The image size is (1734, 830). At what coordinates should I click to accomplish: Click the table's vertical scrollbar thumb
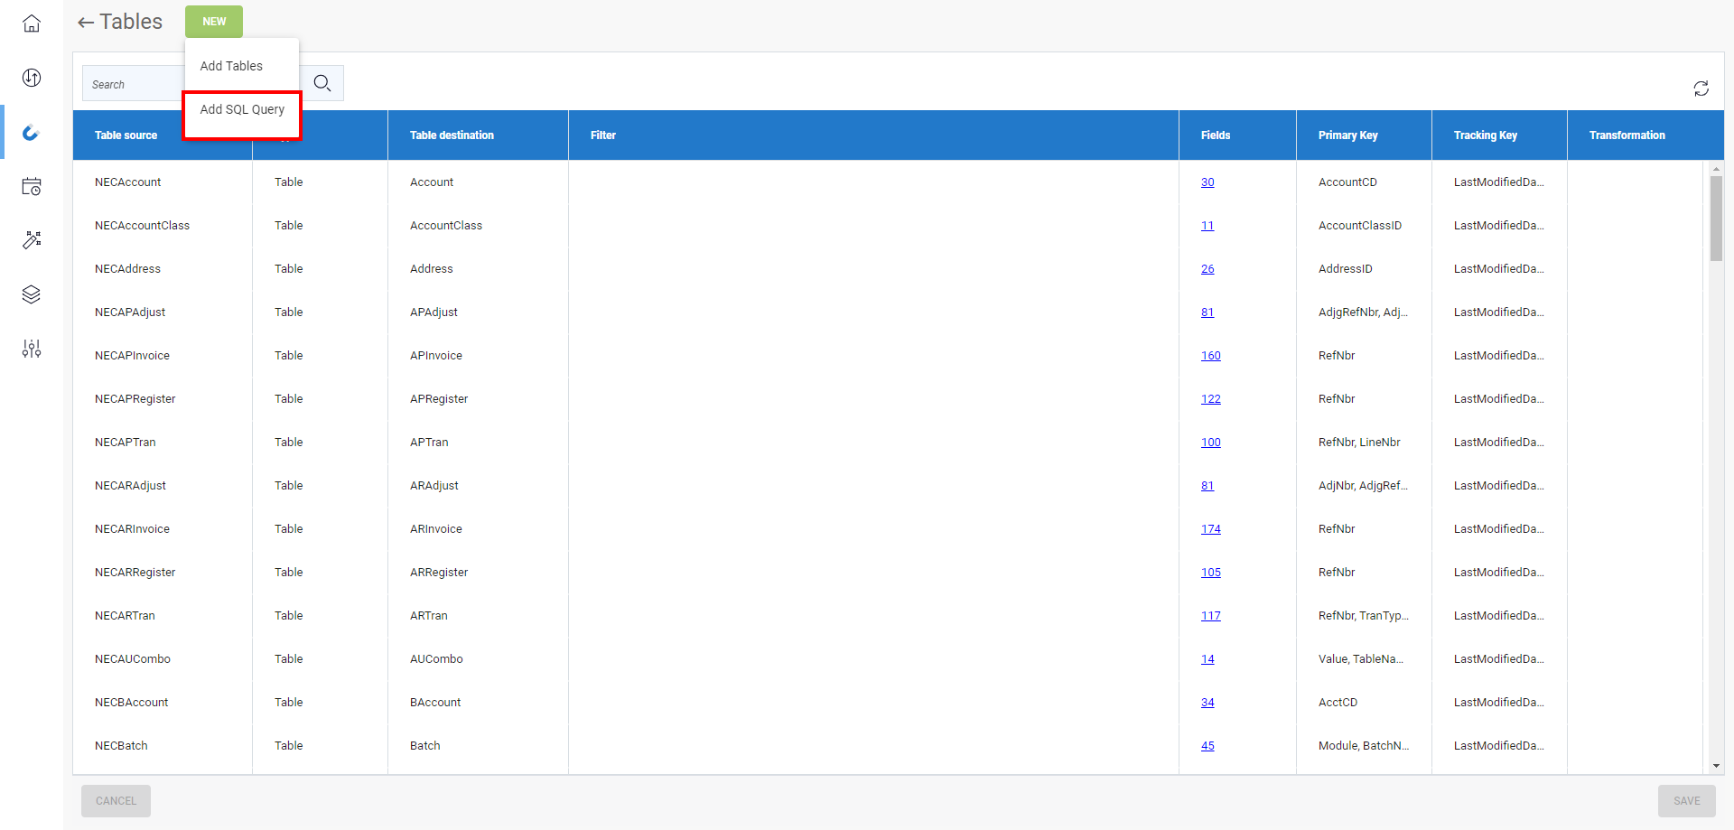click(1716, 217)
